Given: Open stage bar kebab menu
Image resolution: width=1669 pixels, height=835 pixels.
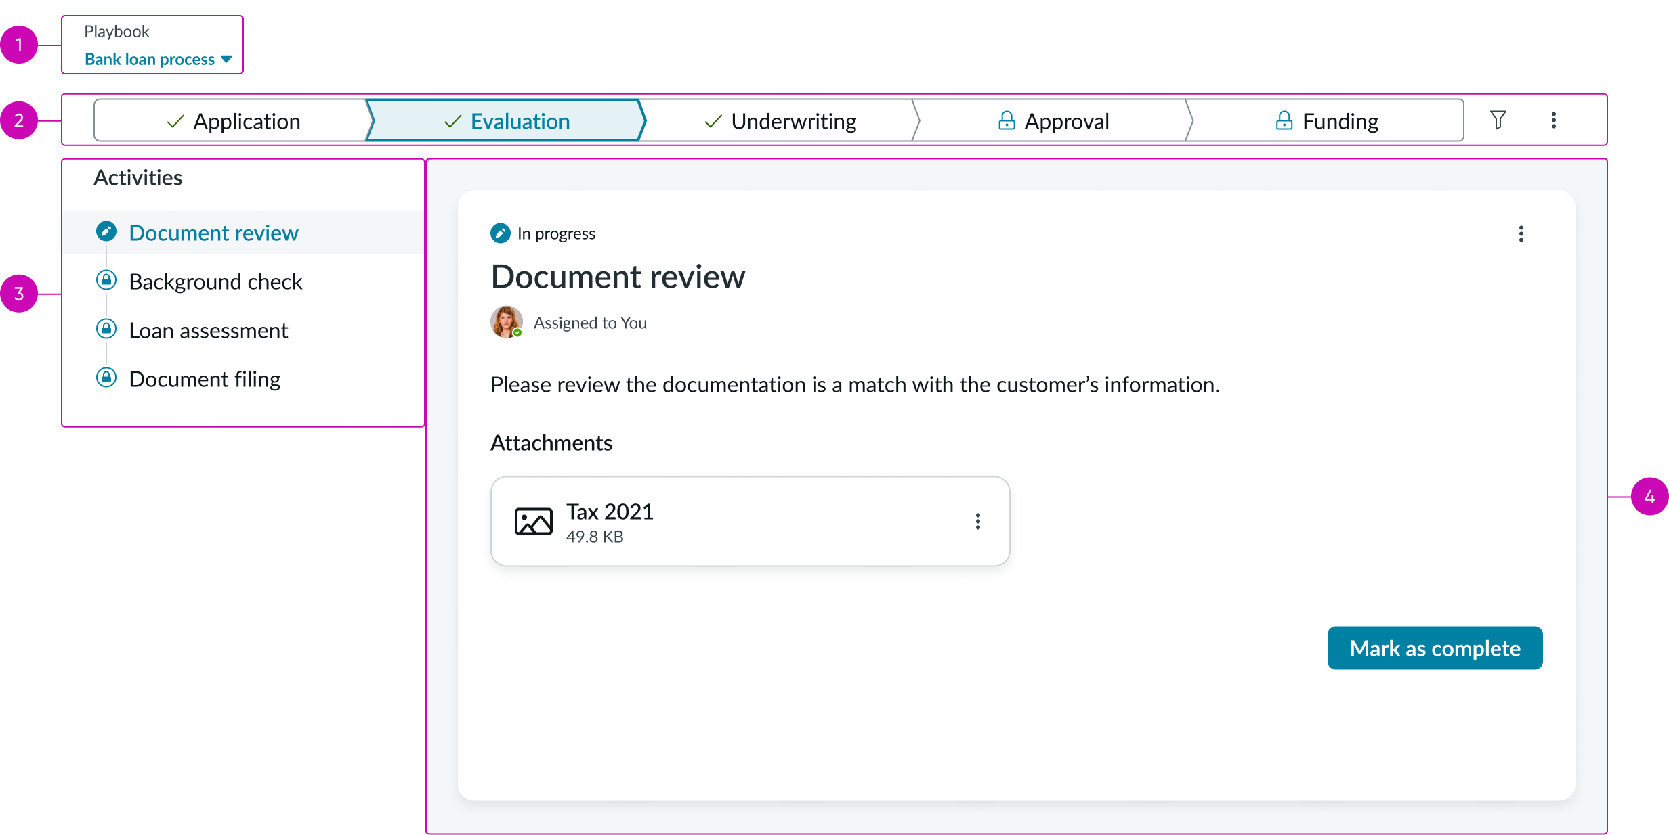Looking at the screenshot, I should (x=1553, y=120).
